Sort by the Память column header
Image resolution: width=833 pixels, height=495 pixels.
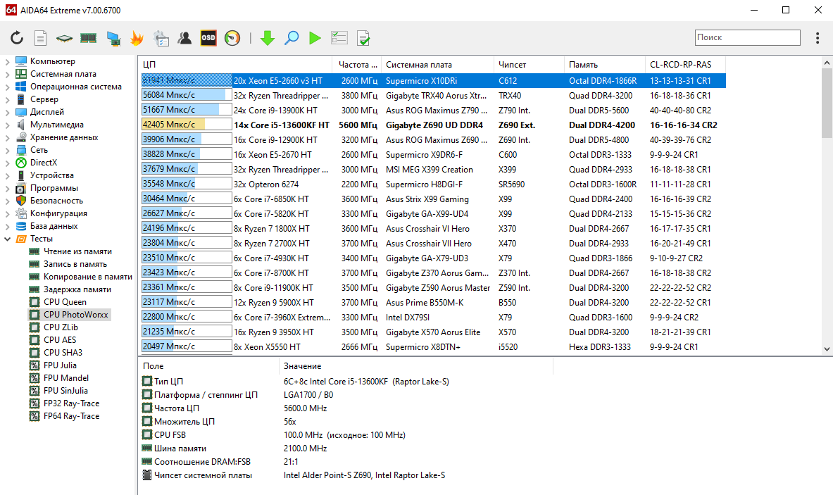point(605,64)
